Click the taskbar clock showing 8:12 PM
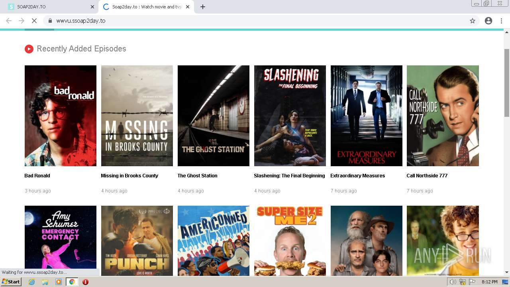Screen dimensions: 510x287 [x=489, y=282]
